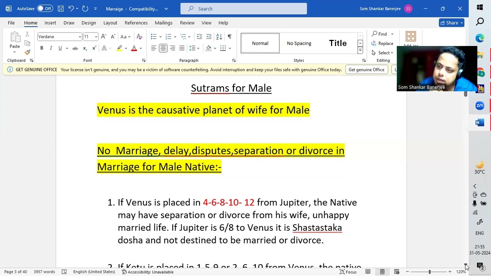Open the font size dropdown
The image size is (491, 276).
[96, 37]
